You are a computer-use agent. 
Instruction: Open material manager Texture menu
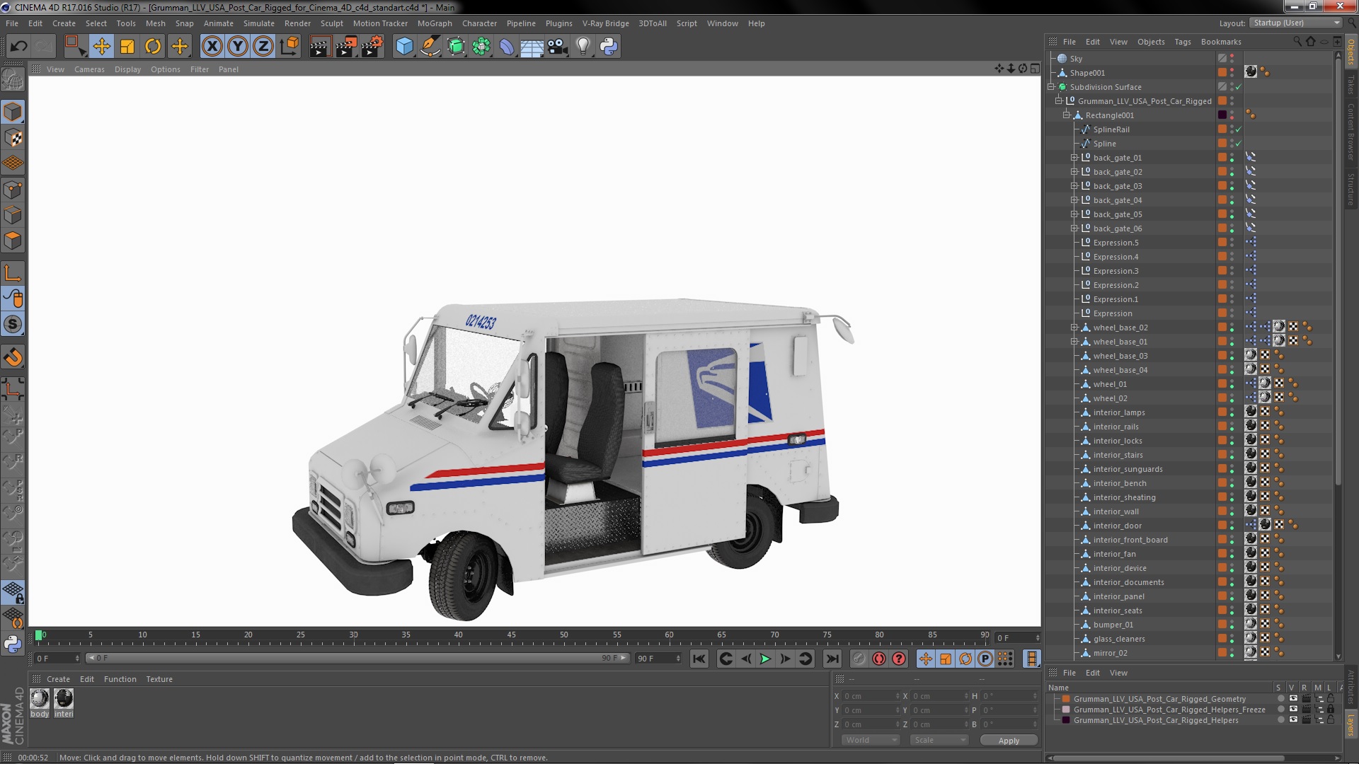[x=159, y=679]
